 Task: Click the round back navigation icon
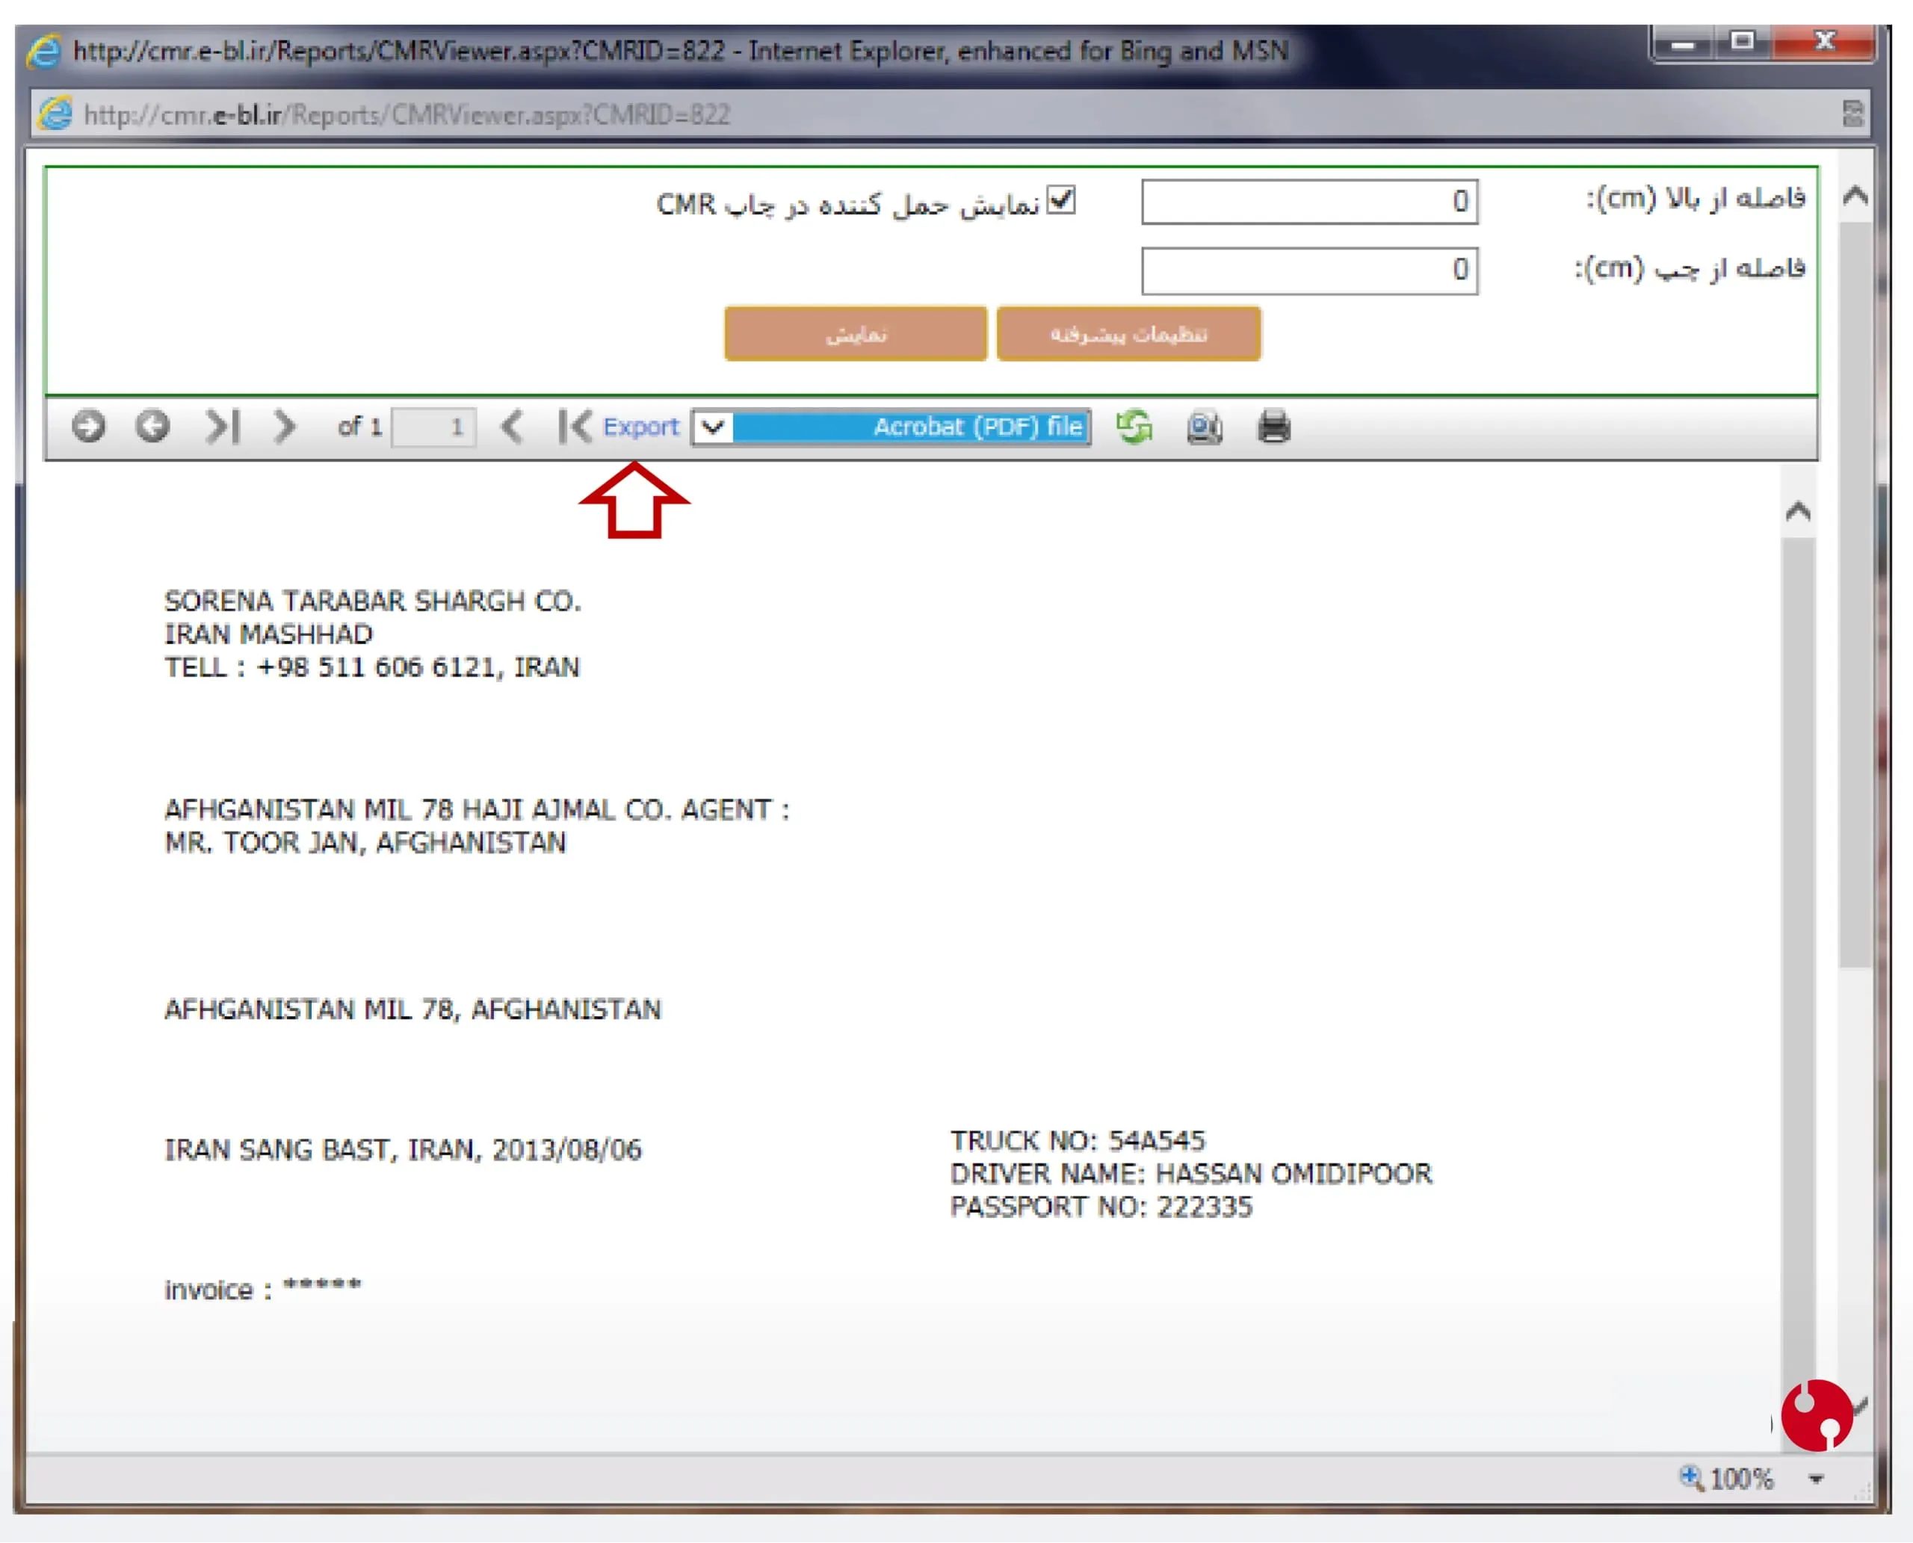pyautogui.click(x=152, y=426)
